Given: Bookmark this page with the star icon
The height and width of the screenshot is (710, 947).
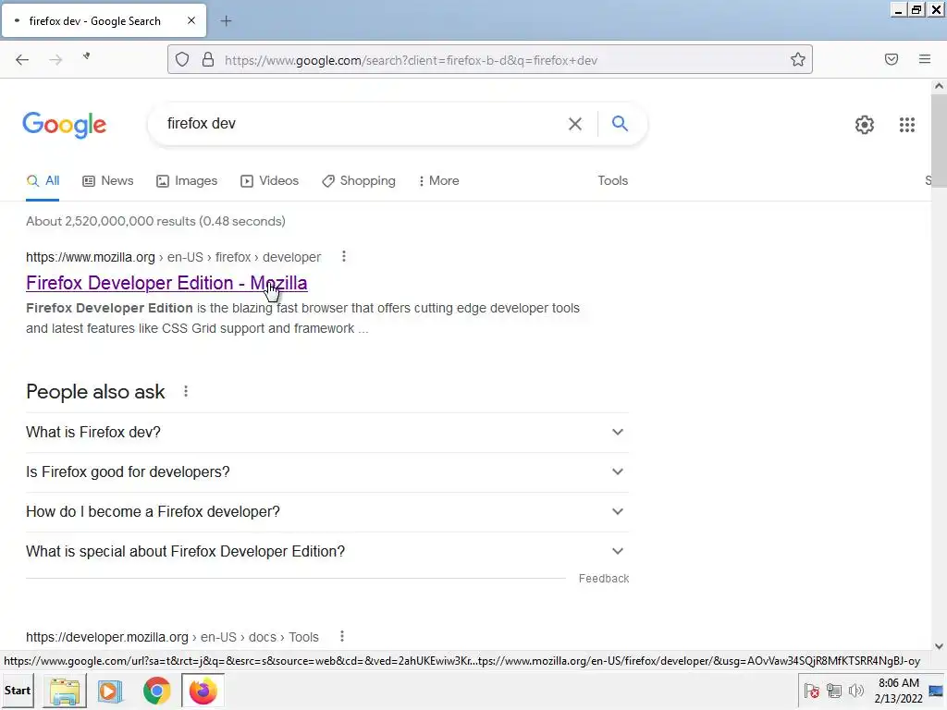Looking at the screenshot, I should 798,59.
